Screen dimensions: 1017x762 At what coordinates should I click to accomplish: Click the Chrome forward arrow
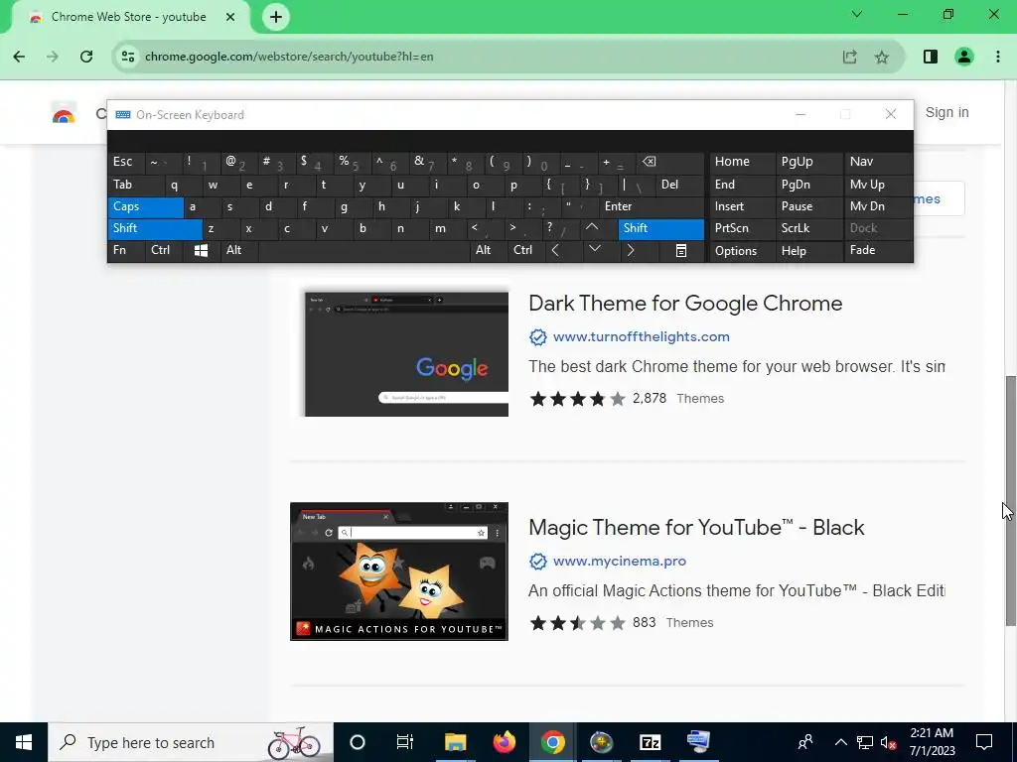(x=53, y=57)
